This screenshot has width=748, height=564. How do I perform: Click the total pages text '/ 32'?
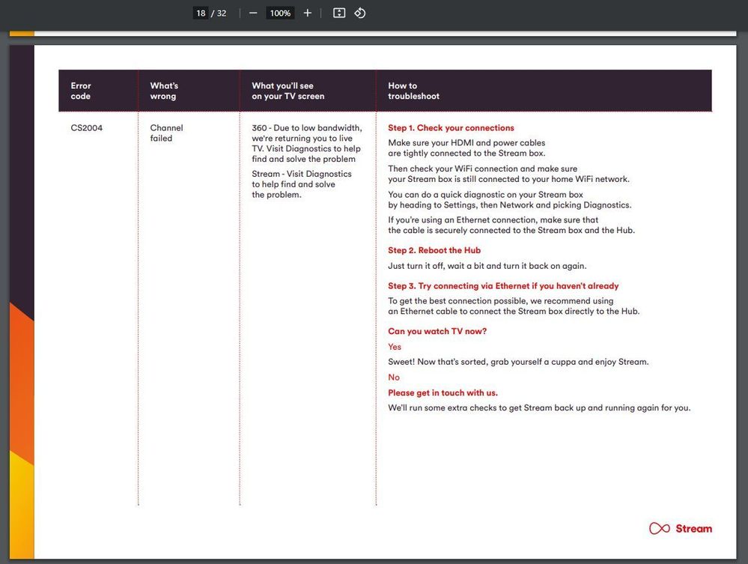[x=219, y=13]
